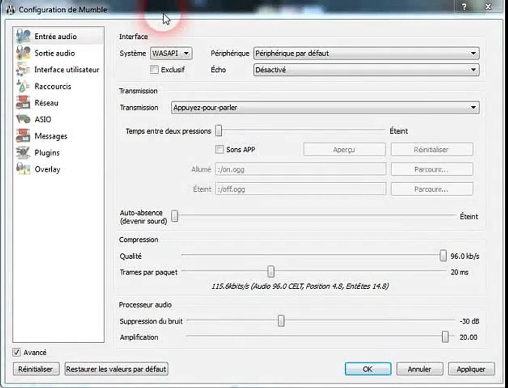Viewport: 508px width, 388px height.
Task: Click the Appliquer button
Action: [471, 369]
